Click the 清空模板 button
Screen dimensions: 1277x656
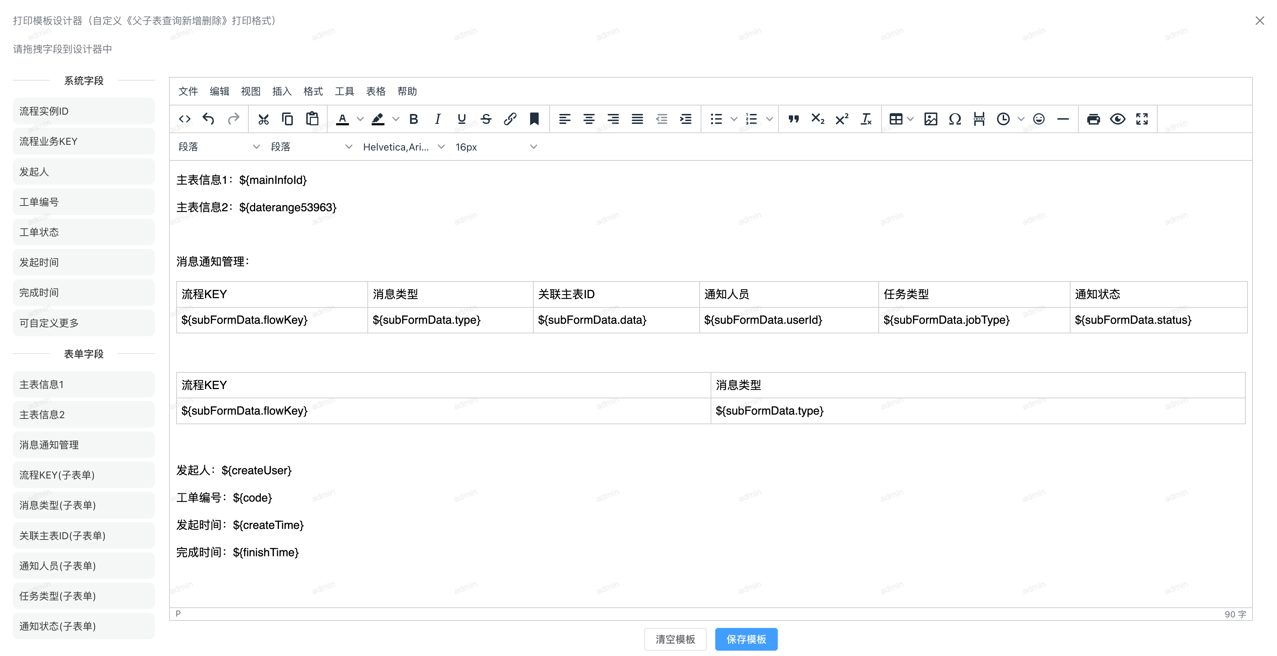(x=675, y=639)
